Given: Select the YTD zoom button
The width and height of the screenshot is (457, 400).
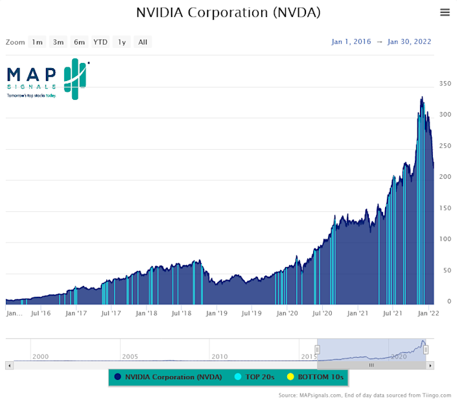Looking at the screenshot, I should coord(100,42).
